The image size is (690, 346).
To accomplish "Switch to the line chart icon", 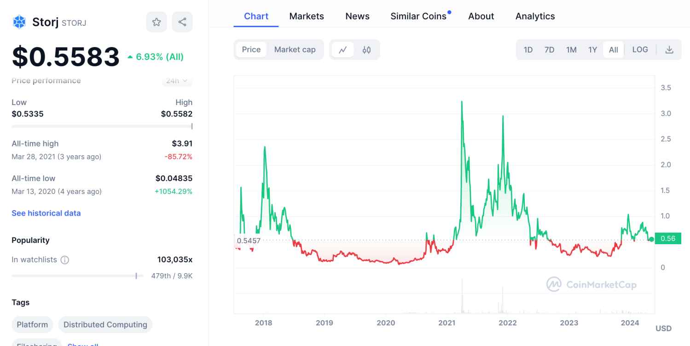I will click(342, 50).
